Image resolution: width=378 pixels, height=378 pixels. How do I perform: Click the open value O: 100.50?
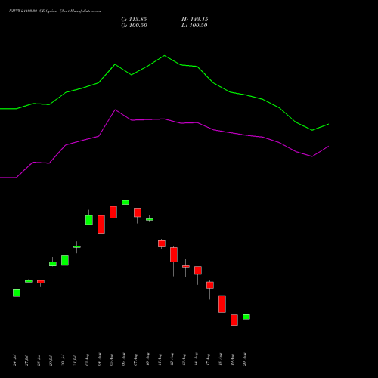point(134,26)
